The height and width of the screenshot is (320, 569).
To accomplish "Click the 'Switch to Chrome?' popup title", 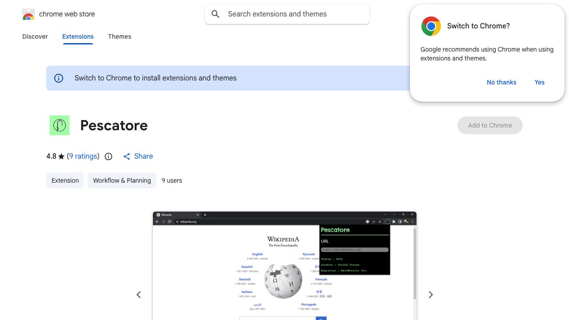I will pos(478,26).
